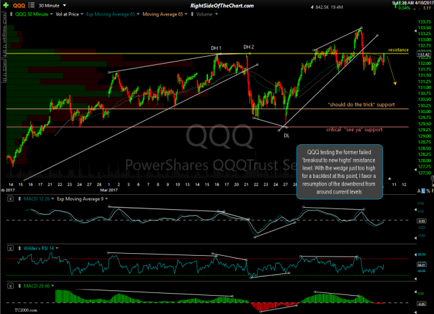The image size is (434, 314).
Task: Select the 'critical see ya support' label
Action: click(354, 129)
